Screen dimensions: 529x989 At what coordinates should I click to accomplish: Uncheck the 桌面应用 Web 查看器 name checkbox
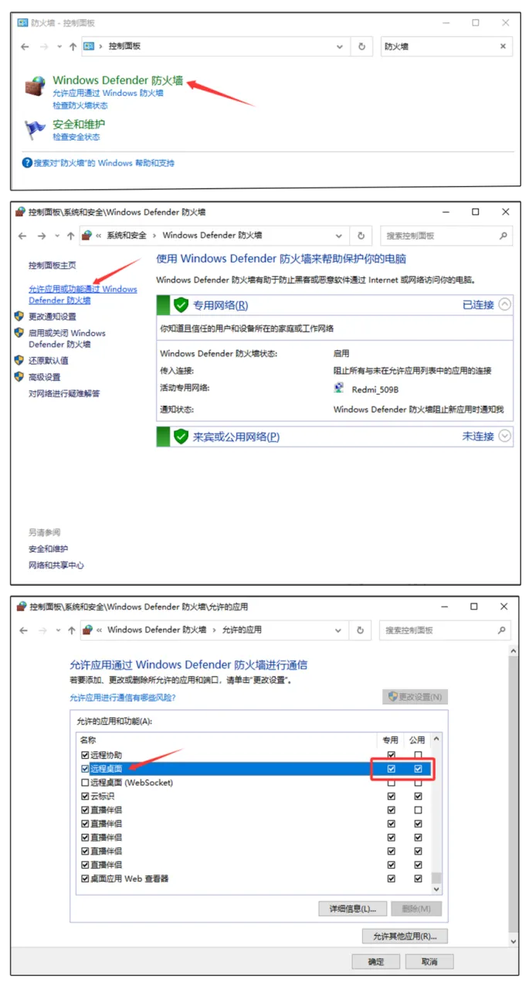tap(85, 879)
